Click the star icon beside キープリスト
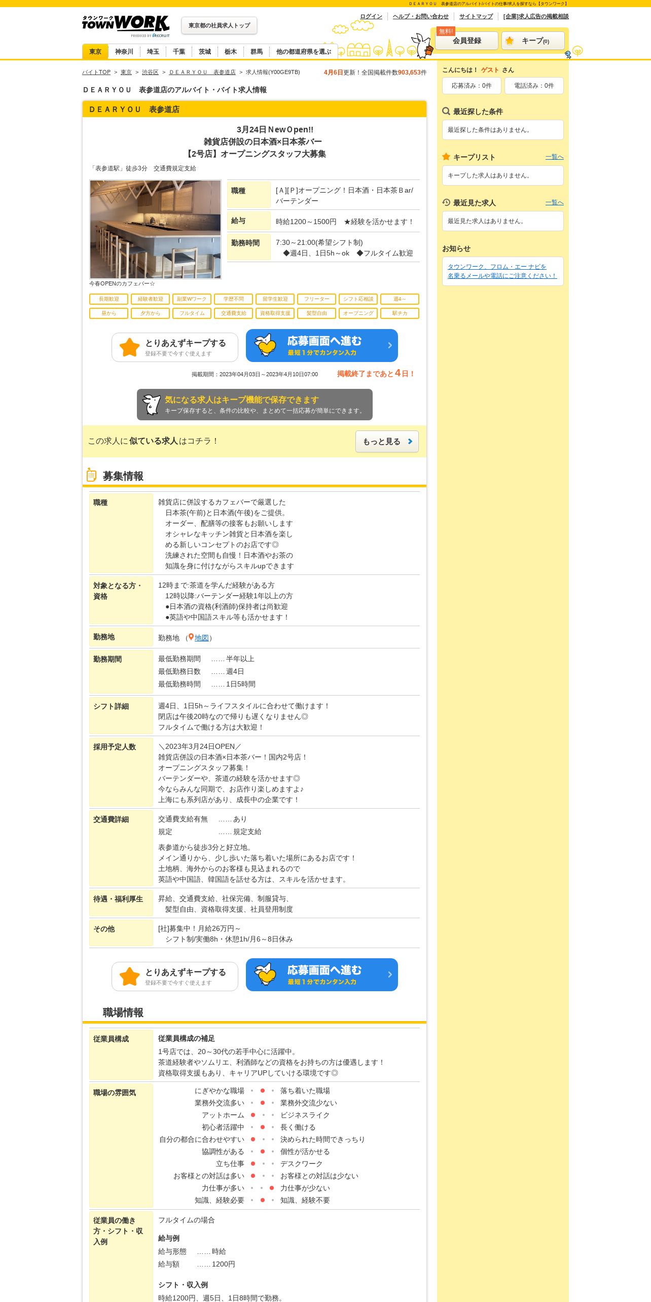 446,157
